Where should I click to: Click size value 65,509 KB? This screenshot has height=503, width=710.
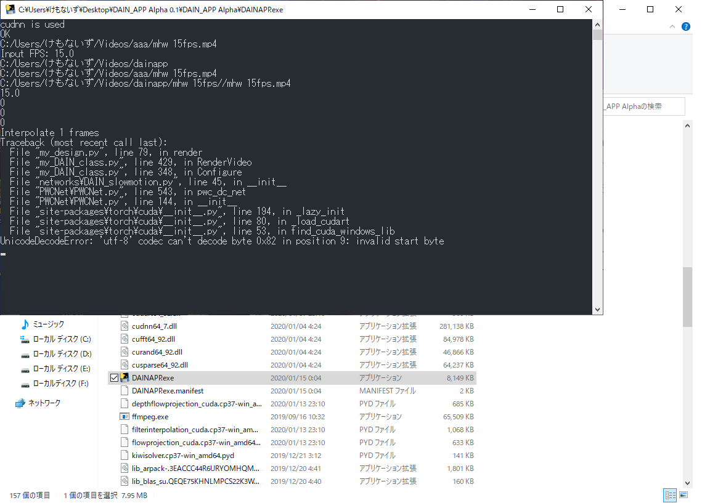click(x=459, y=417)
